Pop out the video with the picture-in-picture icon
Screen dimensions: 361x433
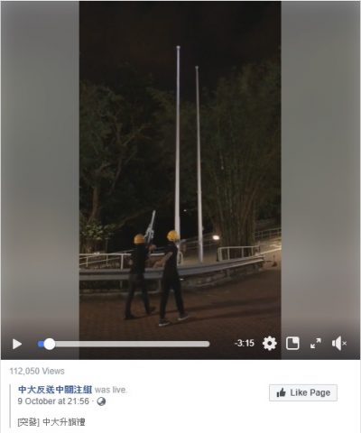pos(292,344)
